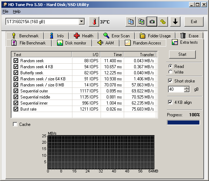Screen dimensions: 209x181
Task: Toggle the Short stroke checkbox
Action: click(x=170, y=81)
